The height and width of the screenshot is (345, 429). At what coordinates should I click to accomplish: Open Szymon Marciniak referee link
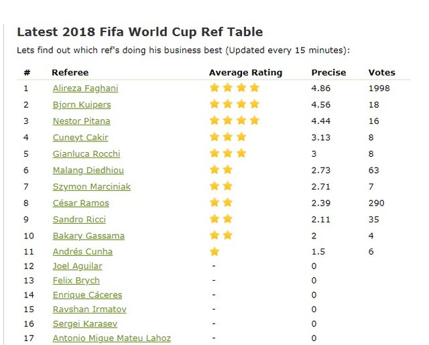click(x=90, y=186)
